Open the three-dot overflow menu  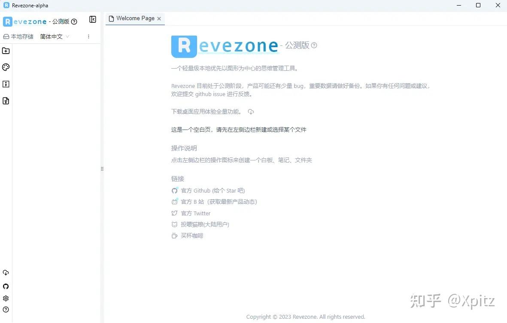pyautogui.click(x=88, y=36)
